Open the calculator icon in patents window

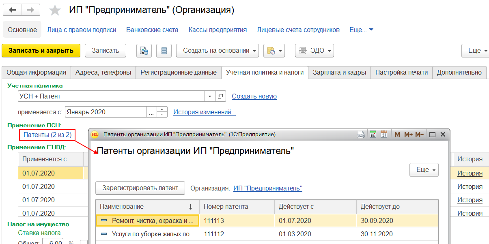click(x=373, y=135)
